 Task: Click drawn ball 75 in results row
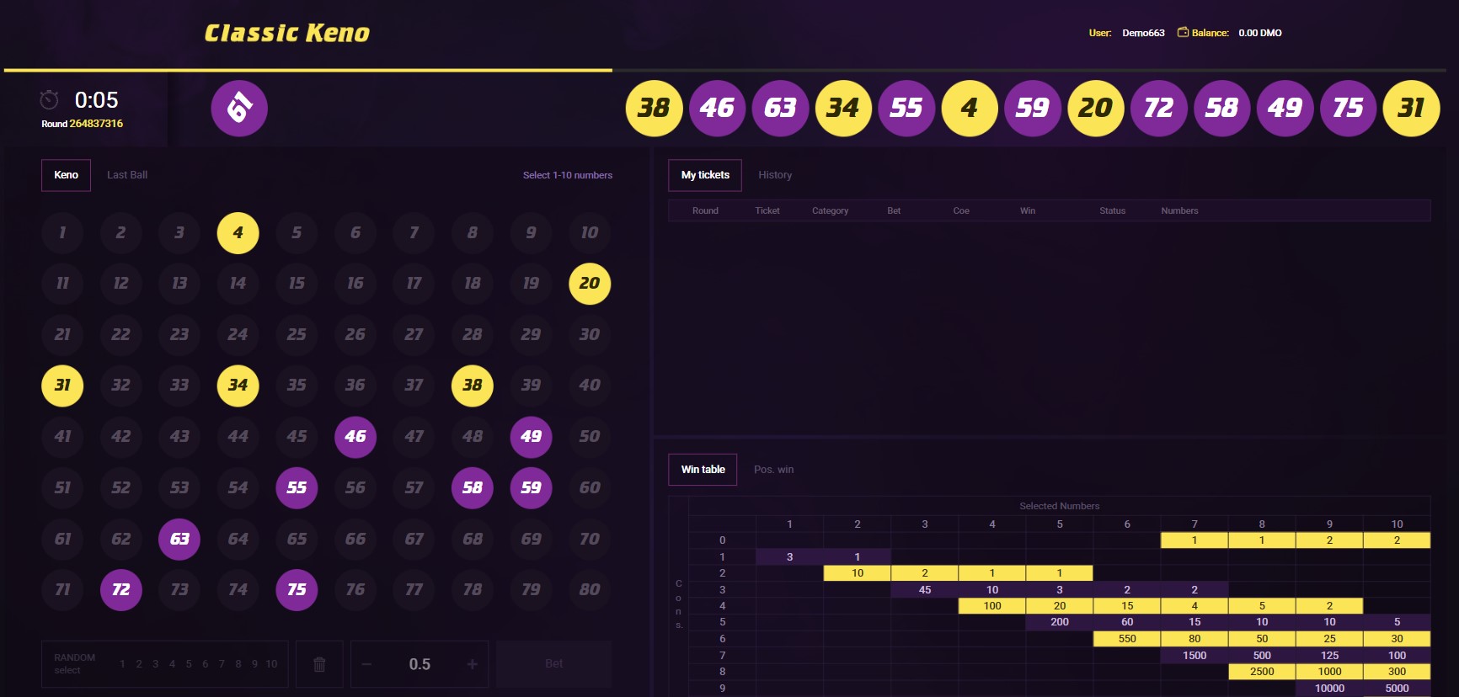pos(1349,108)
